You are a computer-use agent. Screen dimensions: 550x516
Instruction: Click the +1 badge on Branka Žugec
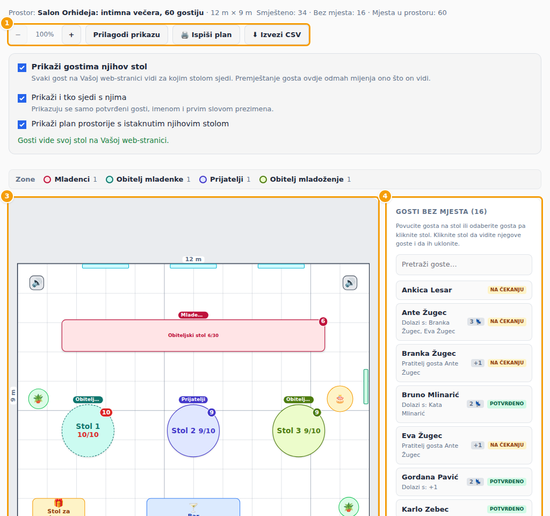477,363
